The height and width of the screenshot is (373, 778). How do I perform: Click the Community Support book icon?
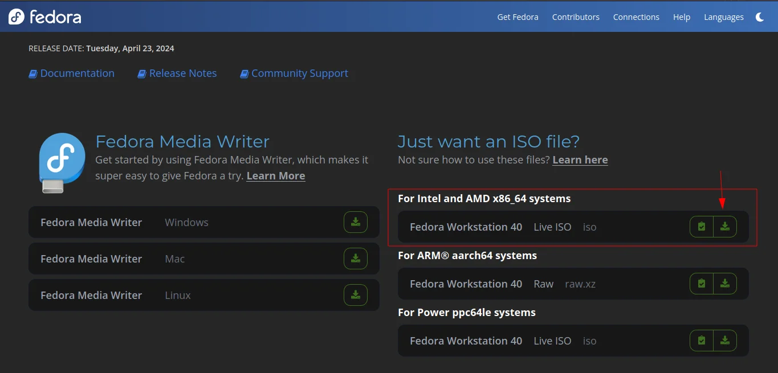[245, 74]
